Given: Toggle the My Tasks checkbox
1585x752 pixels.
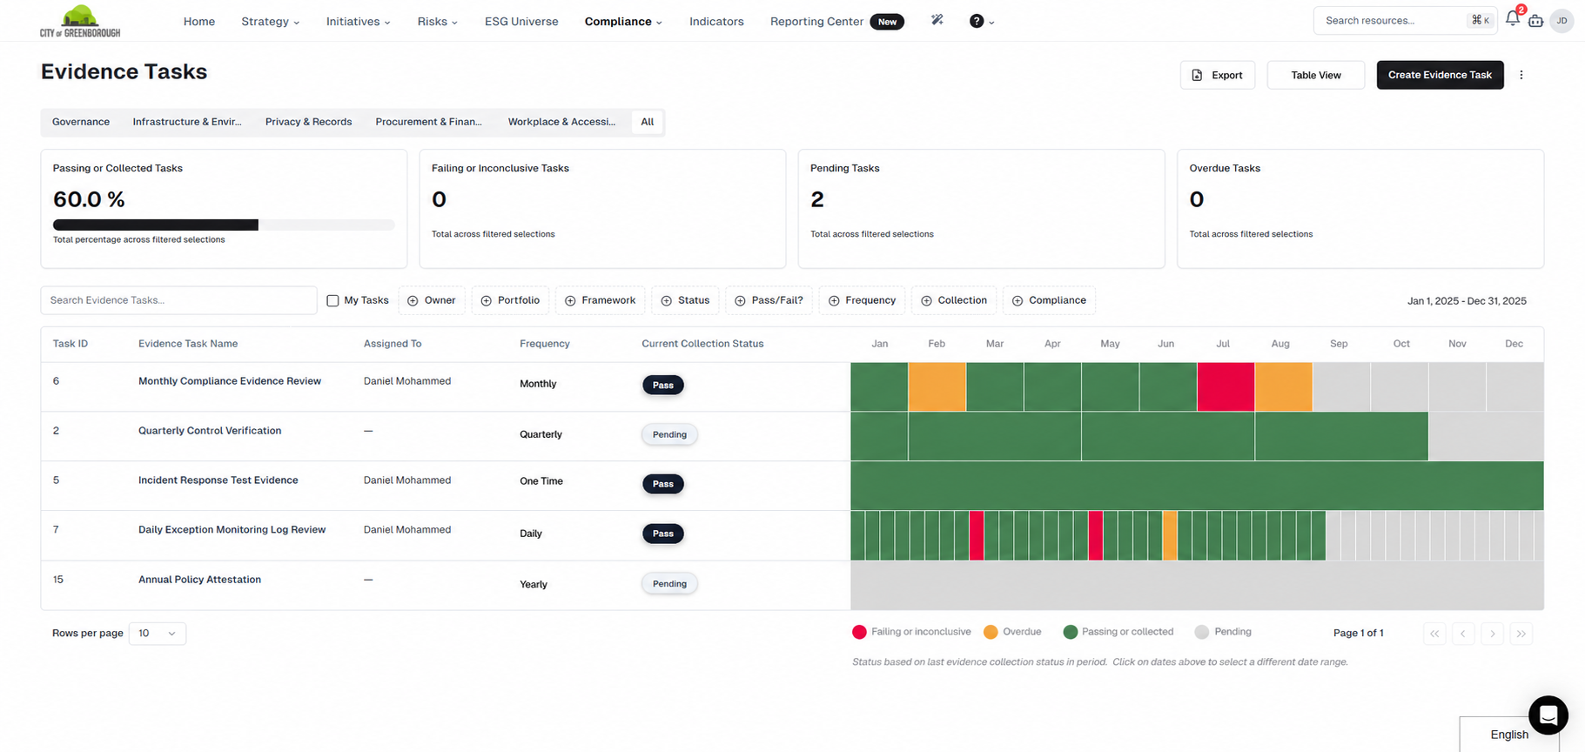Looking at the screenshot, I should [x=332, y=300].
